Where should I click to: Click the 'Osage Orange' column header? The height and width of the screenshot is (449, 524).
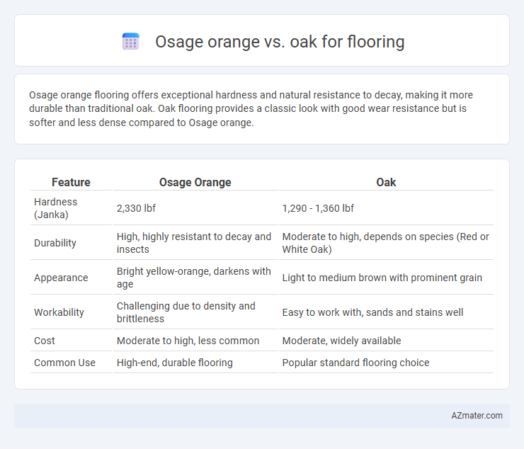tap(195, 182)
